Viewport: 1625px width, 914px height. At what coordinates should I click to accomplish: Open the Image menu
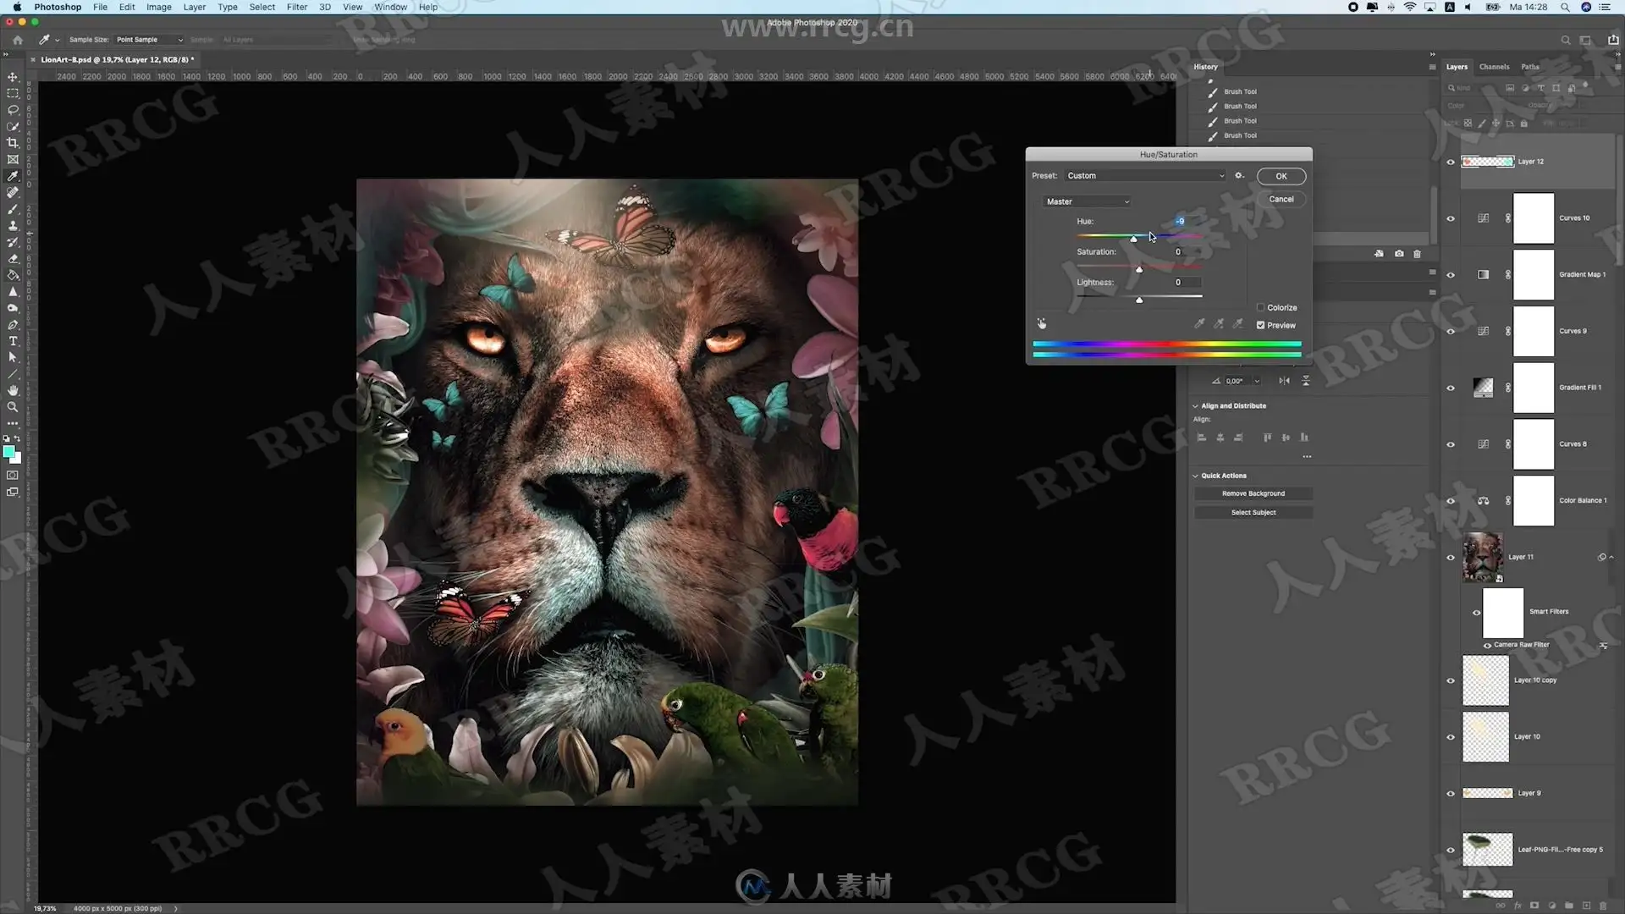159,7
